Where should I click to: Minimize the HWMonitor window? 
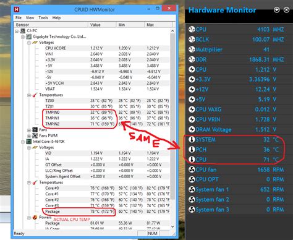[148, 9]
